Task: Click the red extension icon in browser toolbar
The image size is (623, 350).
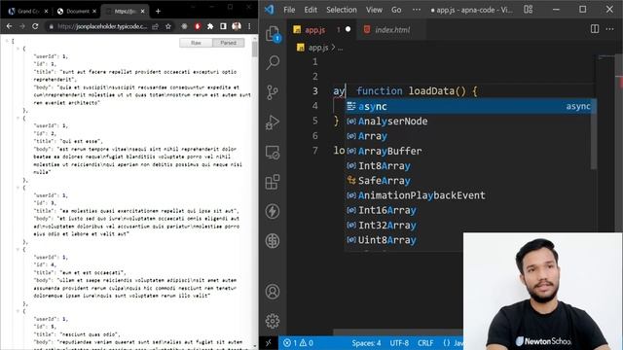Action: [198, 26]
